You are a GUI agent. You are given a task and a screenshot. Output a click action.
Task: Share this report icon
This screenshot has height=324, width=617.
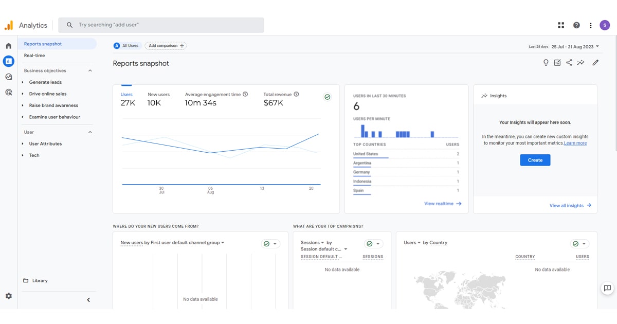569,63
